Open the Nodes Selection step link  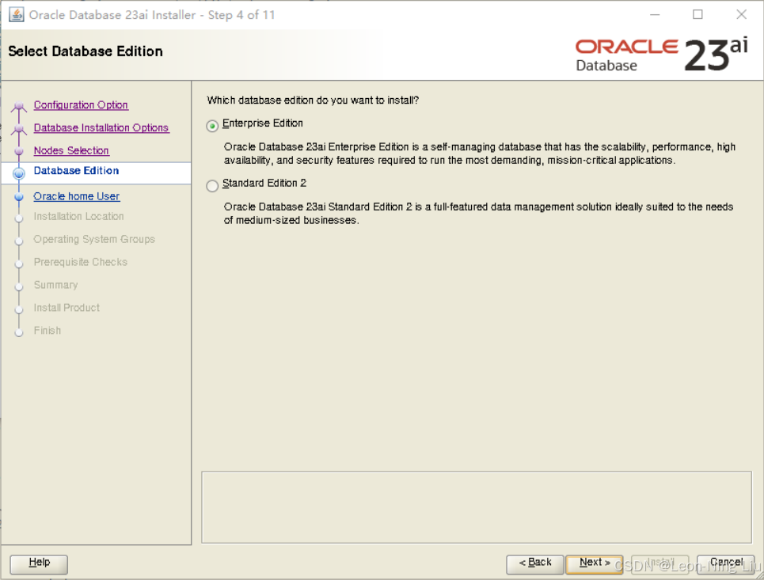click(x=71, y=150)
